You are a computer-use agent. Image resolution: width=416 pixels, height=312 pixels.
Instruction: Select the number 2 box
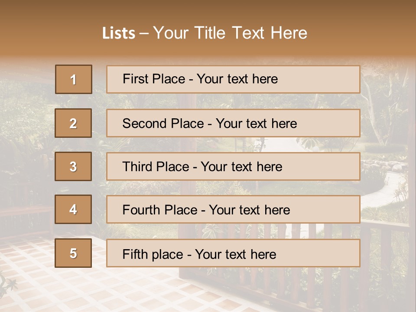coord(73,123)
